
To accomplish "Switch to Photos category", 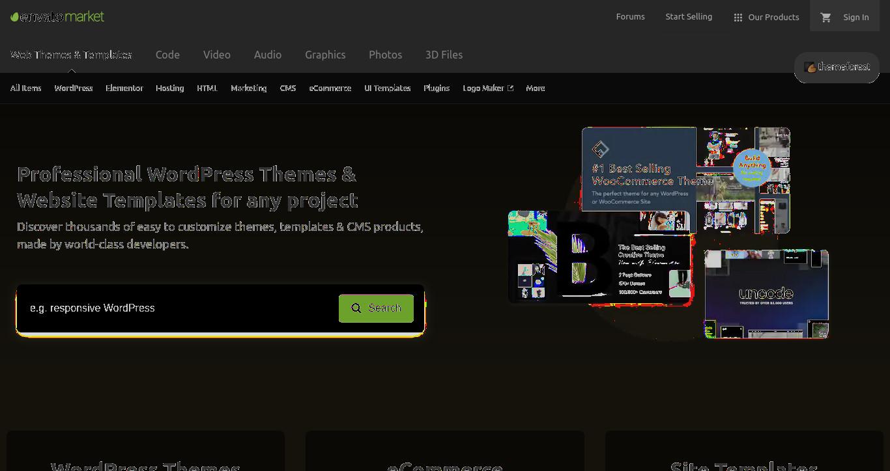I will click(x=385, y=55).
